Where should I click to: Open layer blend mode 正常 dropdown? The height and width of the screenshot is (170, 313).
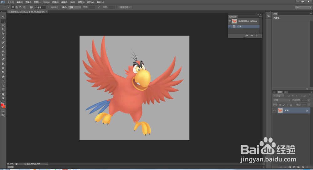(282, 100)
